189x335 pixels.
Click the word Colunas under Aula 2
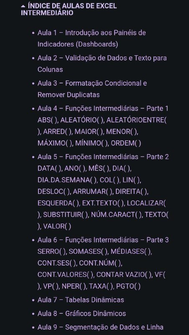(x=50, y=70)
